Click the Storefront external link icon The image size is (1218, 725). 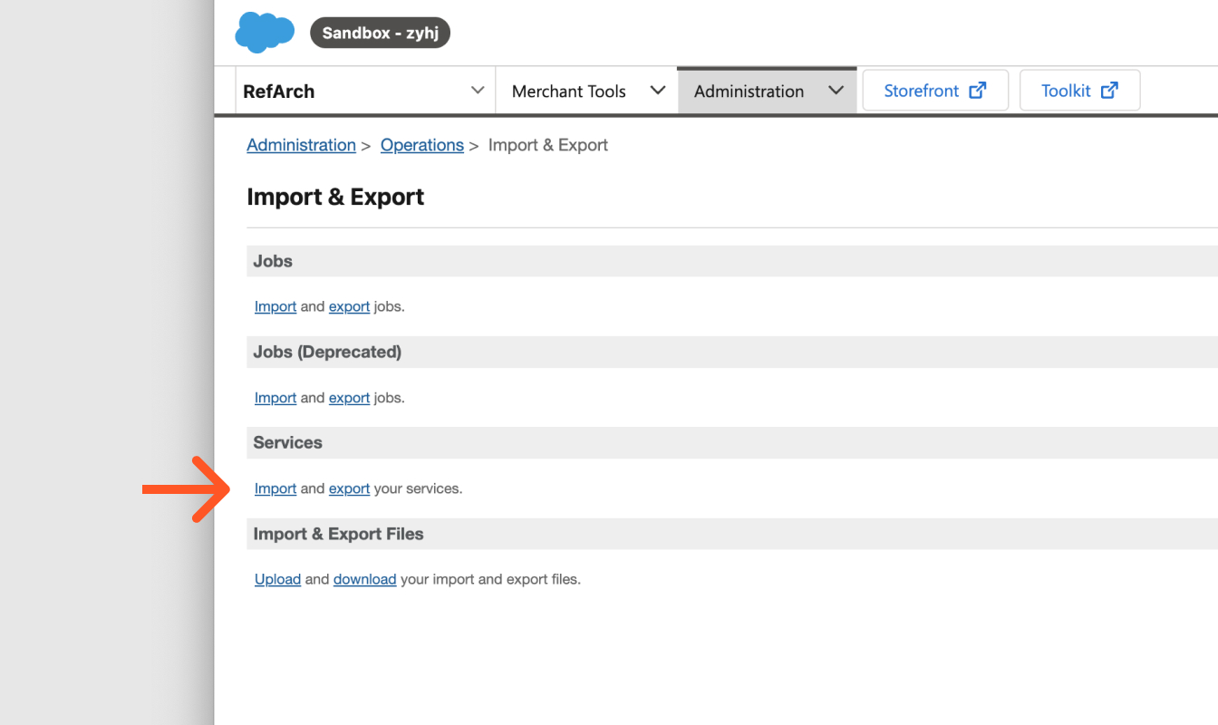978,90
